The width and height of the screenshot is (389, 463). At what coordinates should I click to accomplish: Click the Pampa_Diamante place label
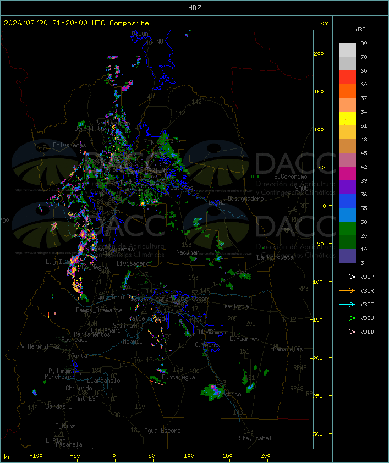tap(99, 310)
